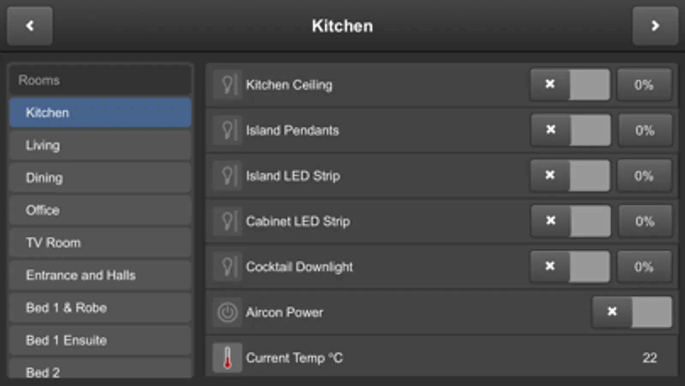Go to next room with right arrow
This screenshot has width=685, height=386.
tap(655, 26)
